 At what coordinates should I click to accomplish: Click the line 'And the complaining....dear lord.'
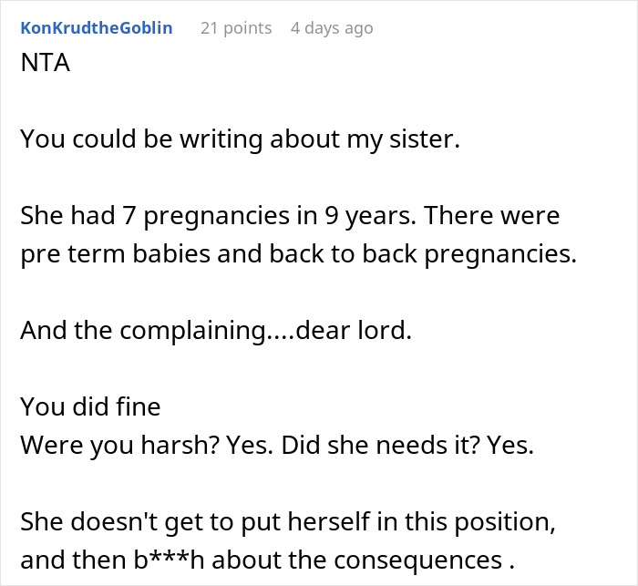tap(216, 330)
